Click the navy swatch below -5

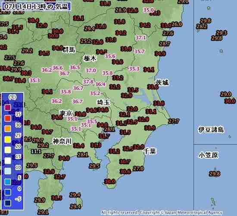point(8,203)
